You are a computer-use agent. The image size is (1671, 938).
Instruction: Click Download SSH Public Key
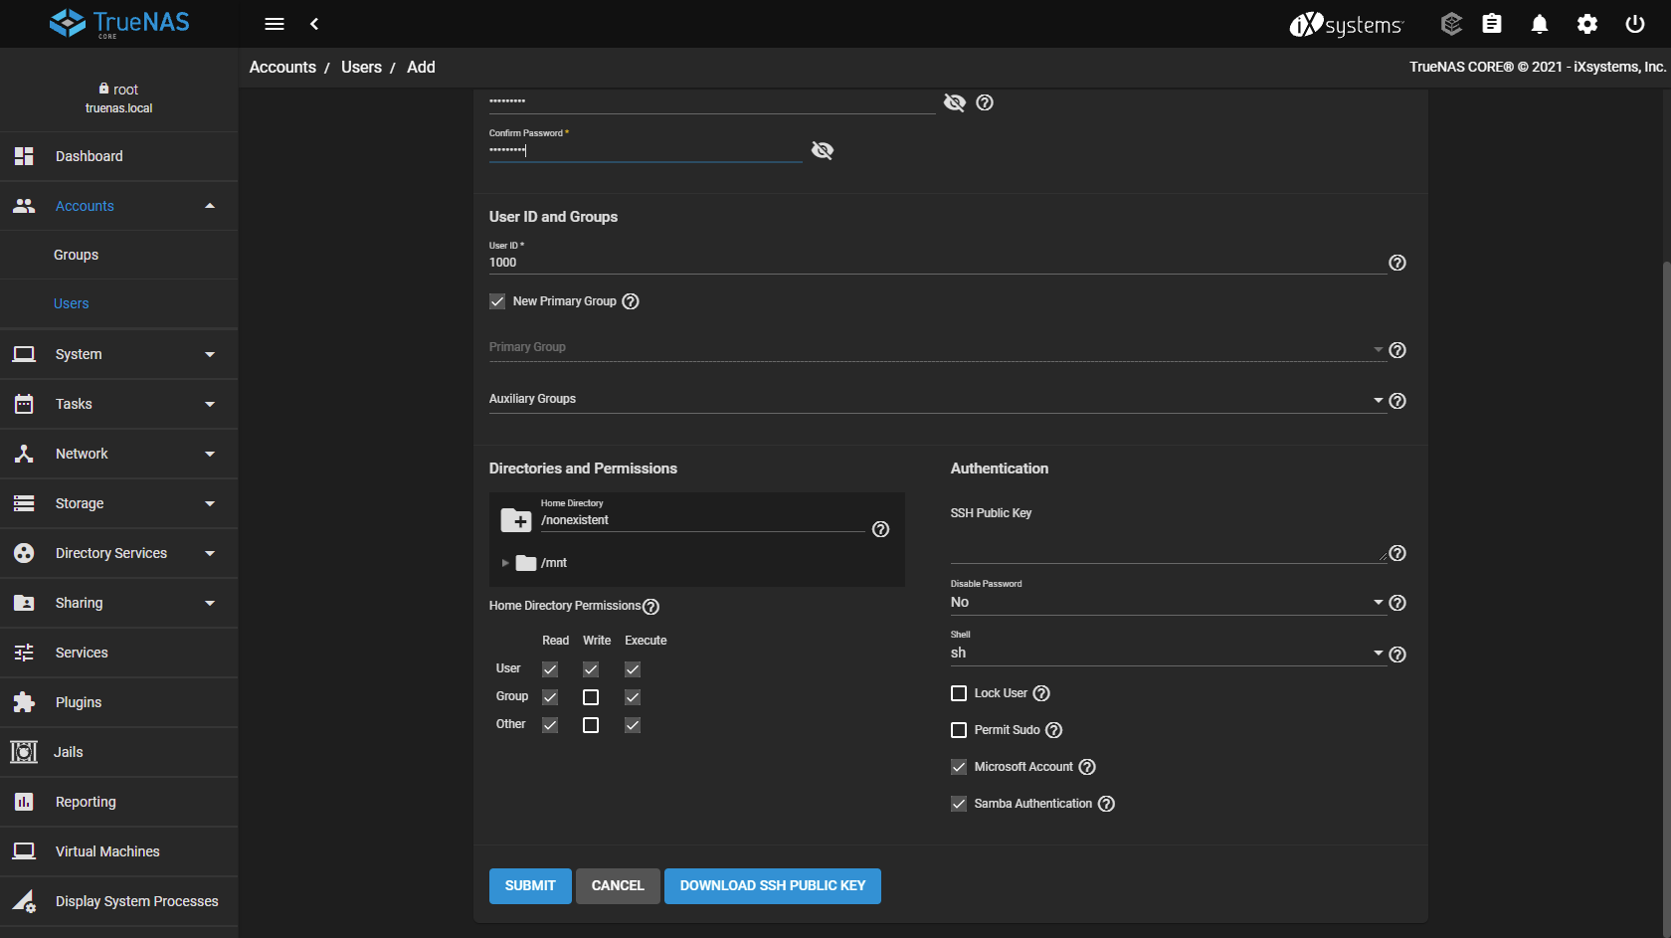coord(773,886)
